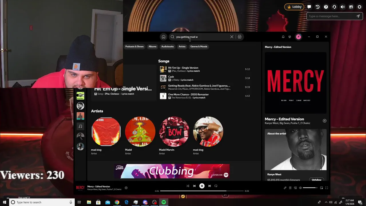Mute the Spotify volume
This screenshot has height=206, width=366.
click(300, 188)
